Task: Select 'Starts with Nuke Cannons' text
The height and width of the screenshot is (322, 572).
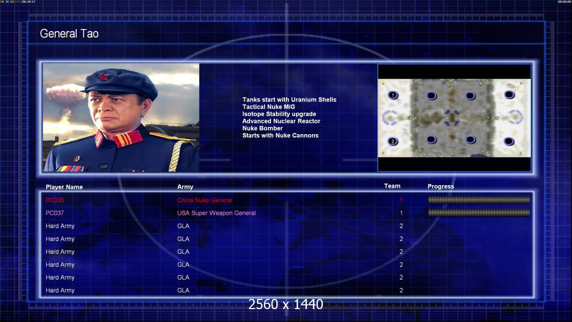Action: (280, 135)
